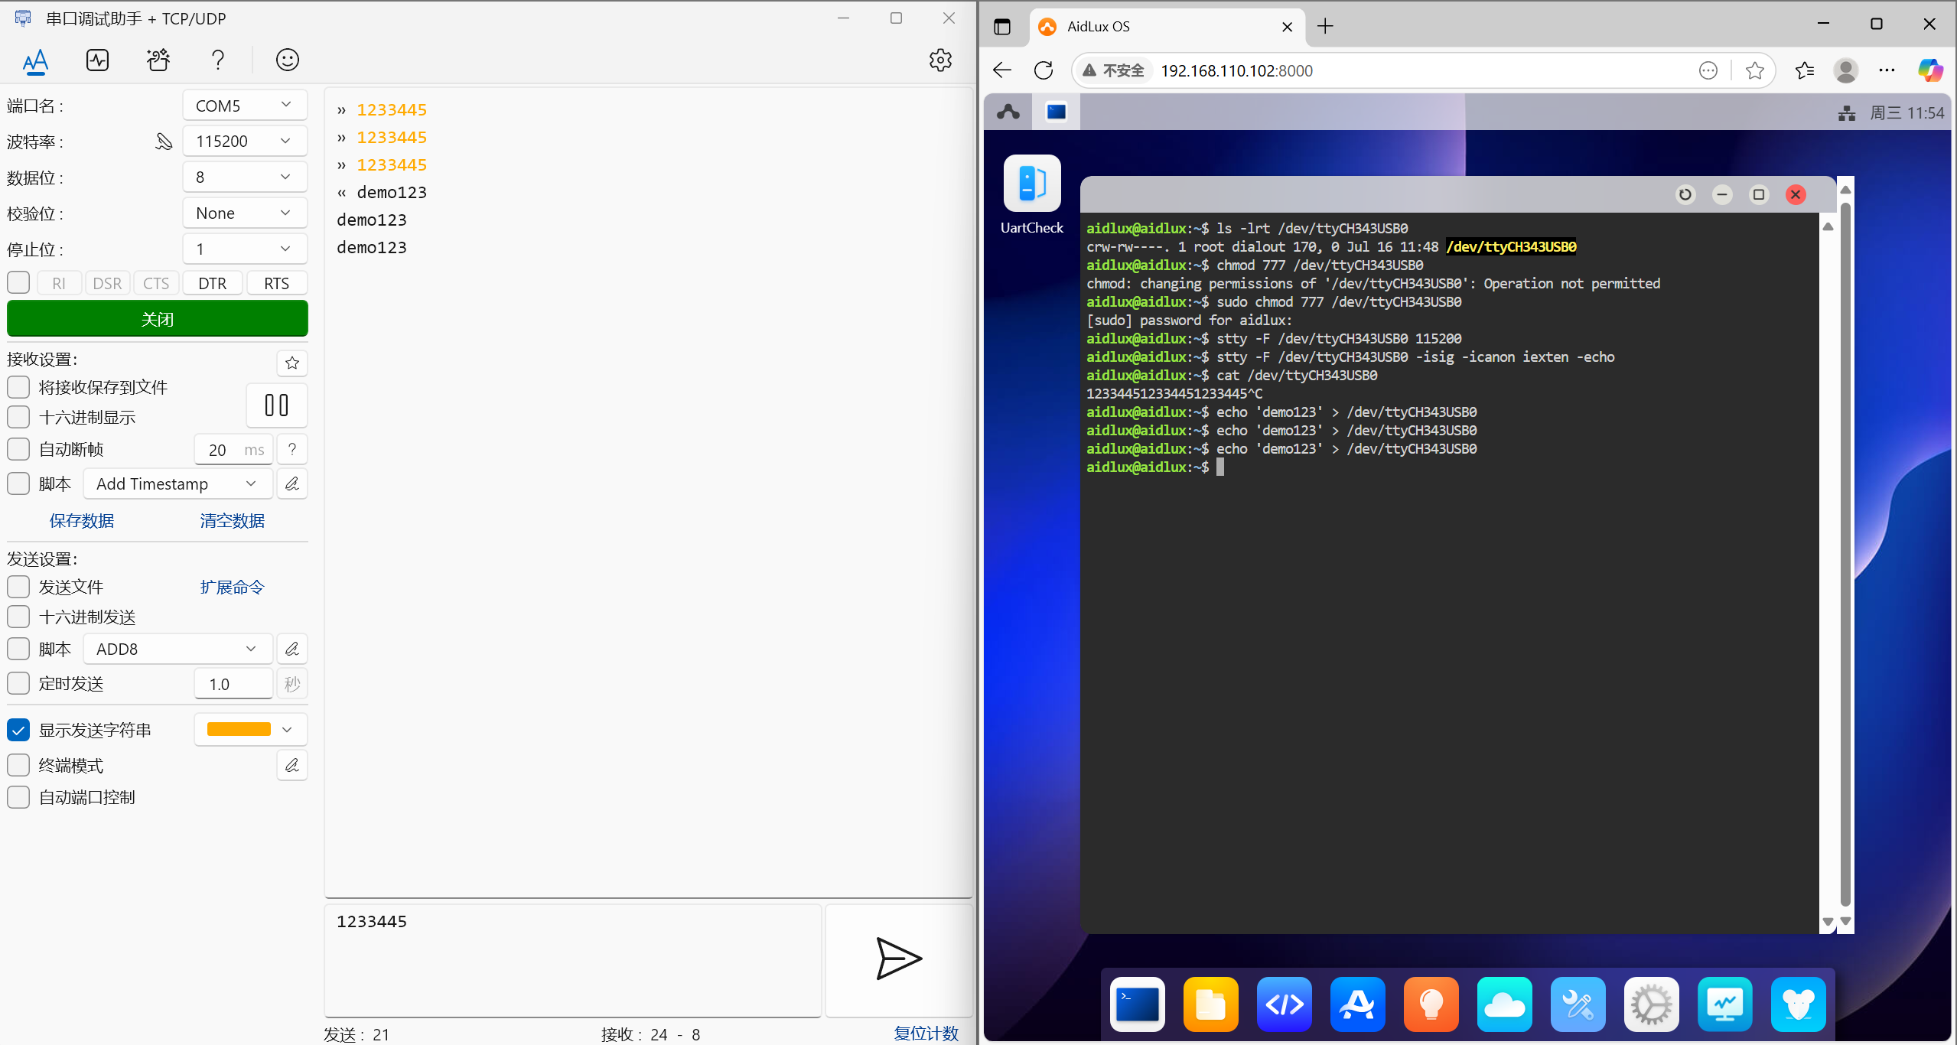The width and height of the screenshot is (1957, 1045).
Task: Edit the ADD8 send script with the pencil icon
Action: (x=291, y=649)
